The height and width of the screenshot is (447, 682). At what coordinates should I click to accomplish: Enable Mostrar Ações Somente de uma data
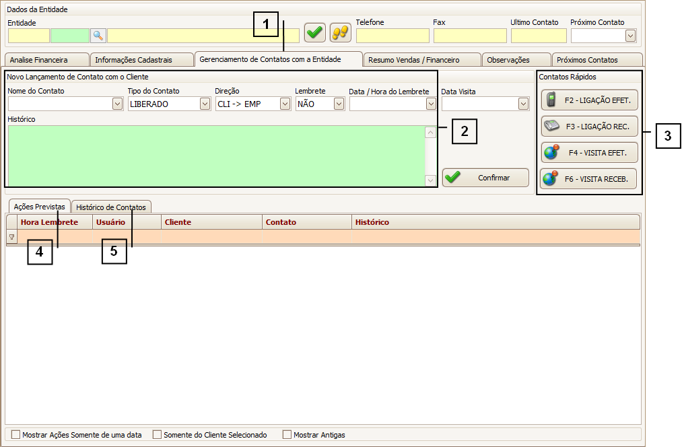click(16, 435)
